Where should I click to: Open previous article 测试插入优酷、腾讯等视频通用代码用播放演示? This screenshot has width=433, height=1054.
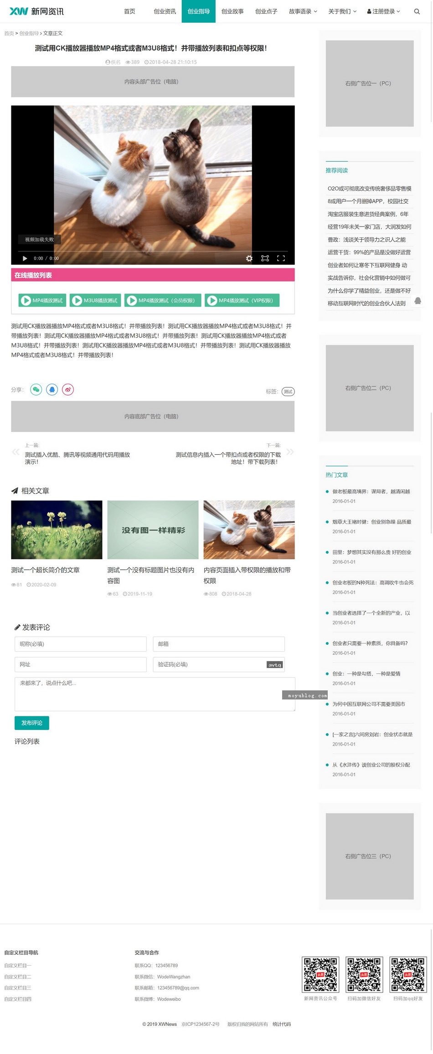[77, 458]
